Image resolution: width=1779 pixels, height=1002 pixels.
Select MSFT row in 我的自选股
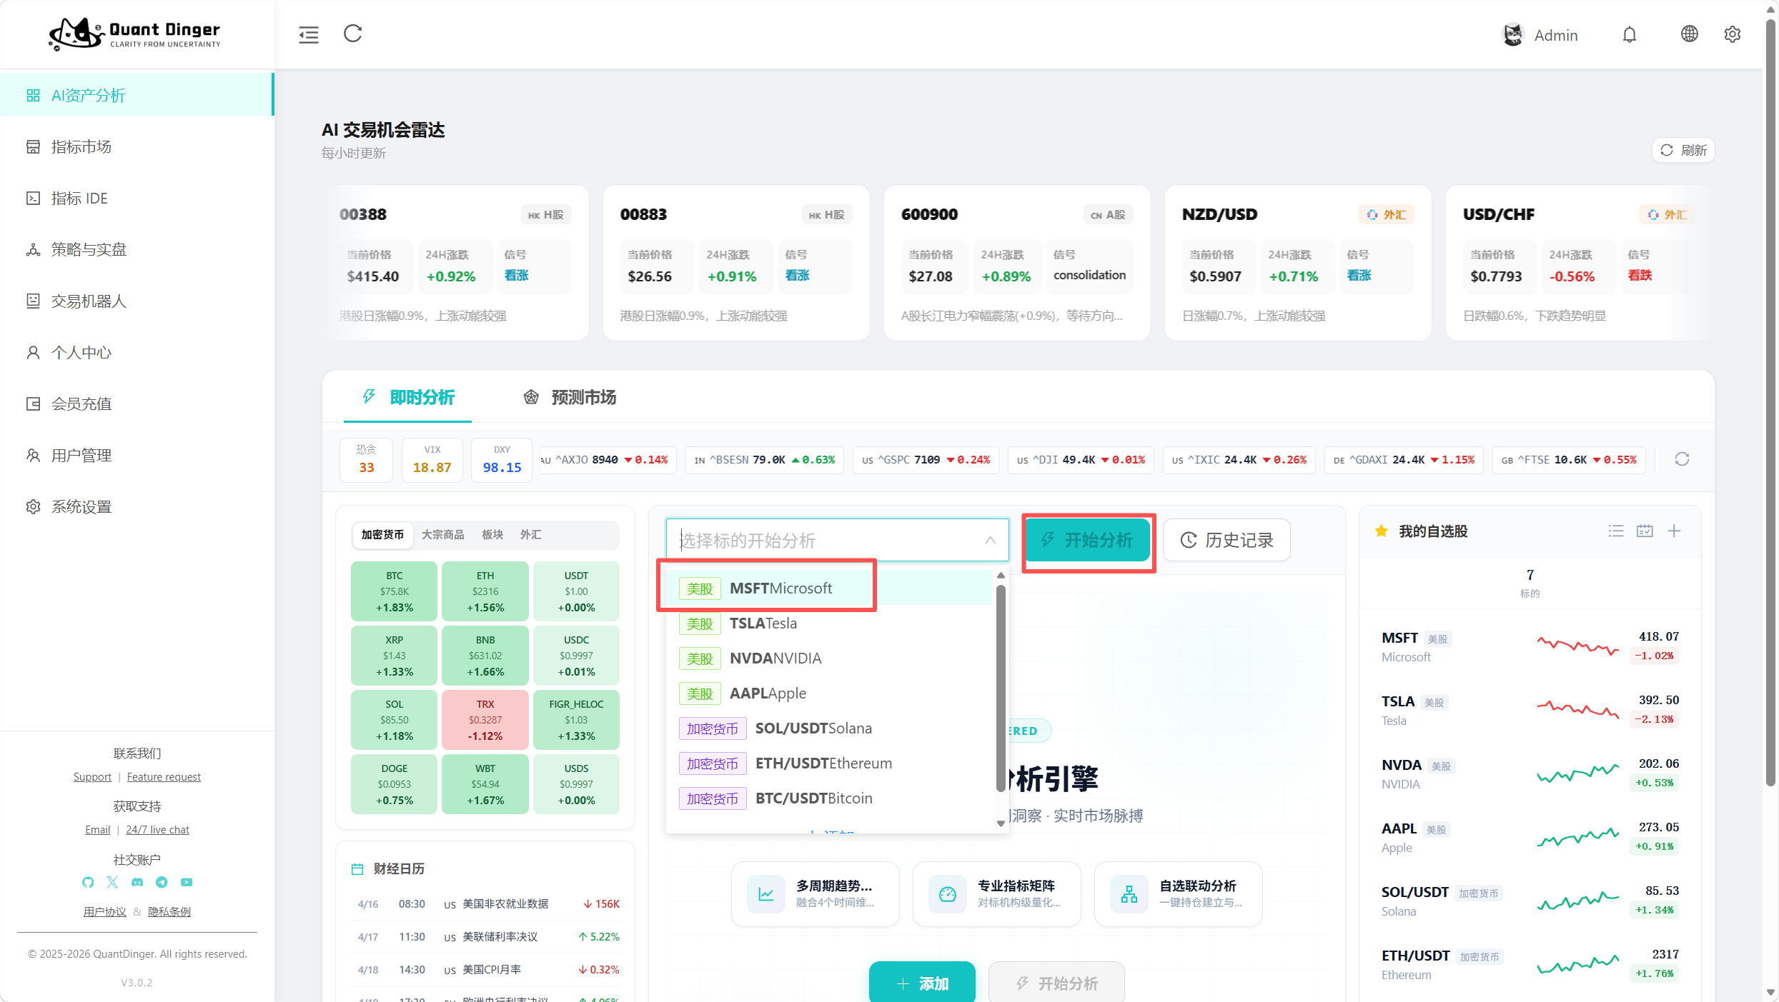click(1530, 646)
